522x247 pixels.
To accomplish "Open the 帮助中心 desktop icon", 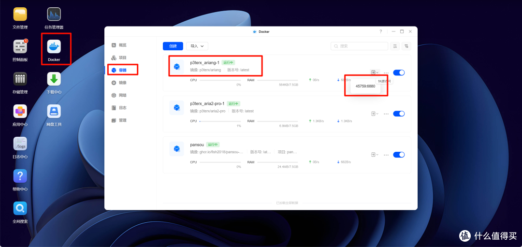I will point(20,176).
